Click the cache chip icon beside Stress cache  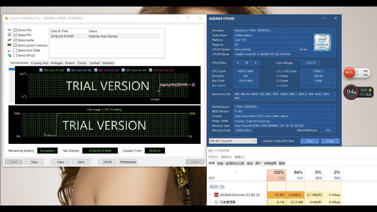click(x=9, y=40)
